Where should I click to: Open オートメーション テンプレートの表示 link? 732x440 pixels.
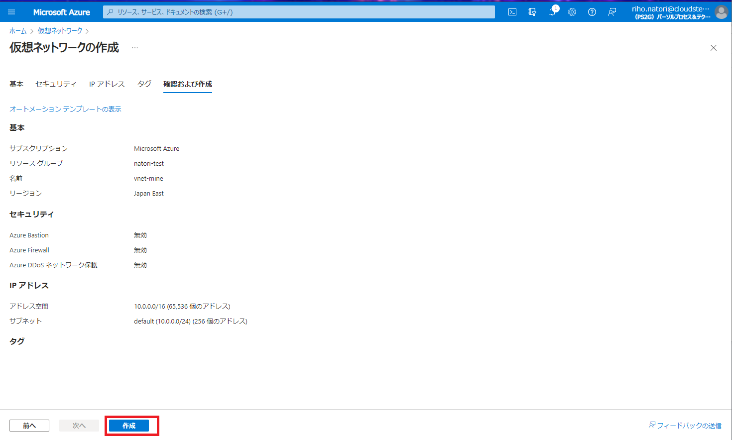pos(65,109)
